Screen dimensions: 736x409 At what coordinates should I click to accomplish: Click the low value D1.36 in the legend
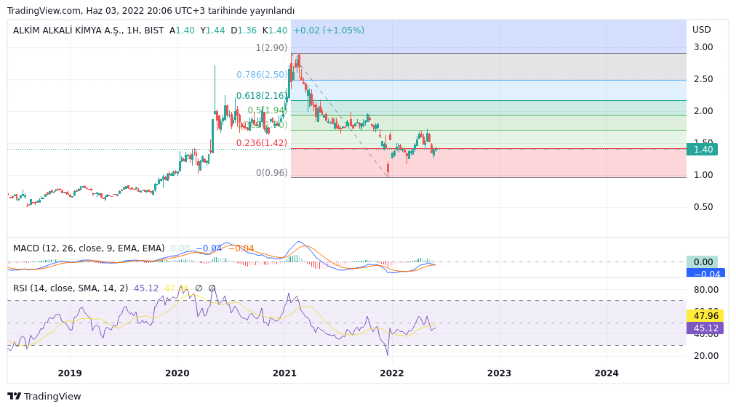pyautogui.click(x=244, y=31)
